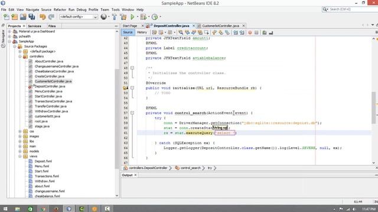Open the default config combo box

(x=79, y=17)
